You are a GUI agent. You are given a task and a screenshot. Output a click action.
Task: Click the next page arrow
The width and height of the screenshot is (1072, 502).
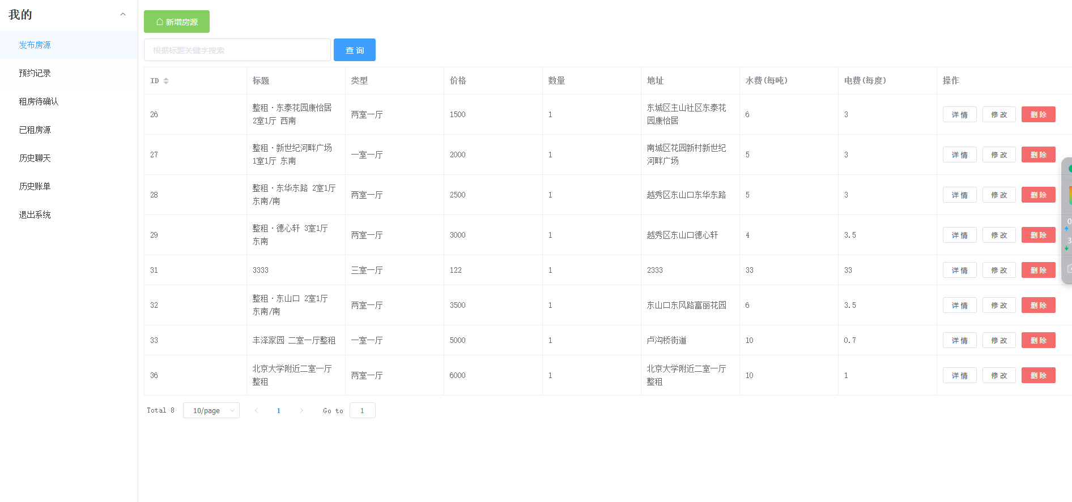pyautogui.click(x=301, y=410)
